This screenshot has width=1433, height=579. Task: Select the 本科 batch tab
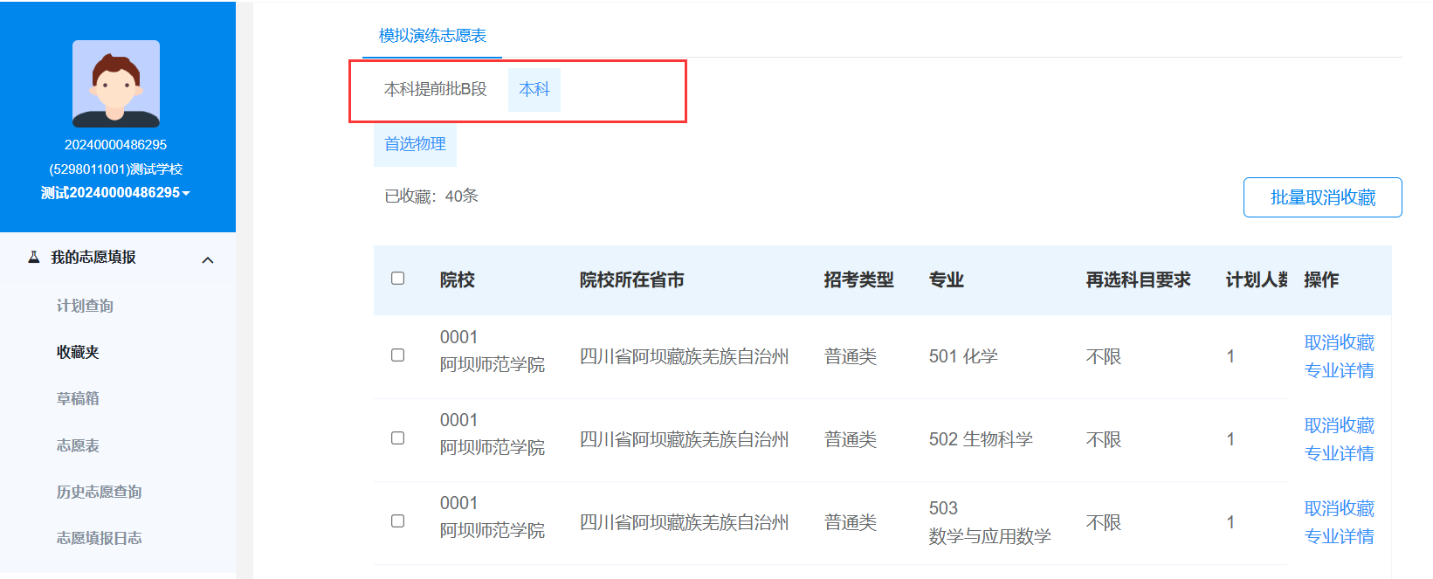click(534, 89)
